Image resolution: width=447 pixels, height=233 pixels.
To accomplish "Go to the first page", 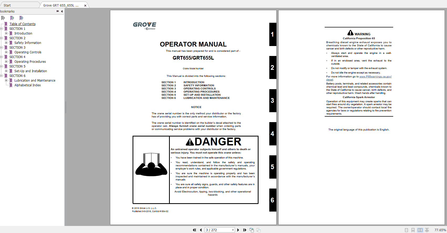I will tap(194, 230).
